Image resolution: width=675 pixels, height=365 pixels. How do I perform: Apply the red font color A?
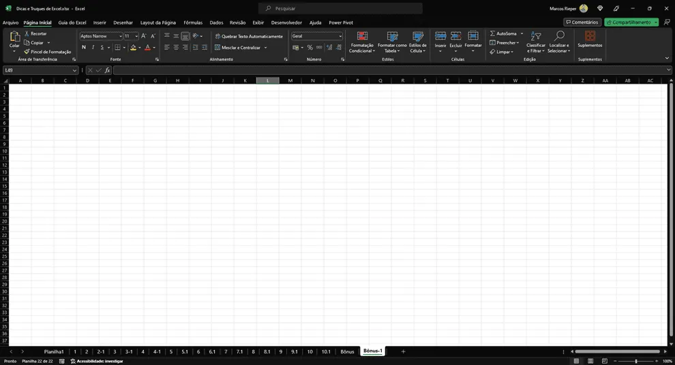[x=148, y=48]
